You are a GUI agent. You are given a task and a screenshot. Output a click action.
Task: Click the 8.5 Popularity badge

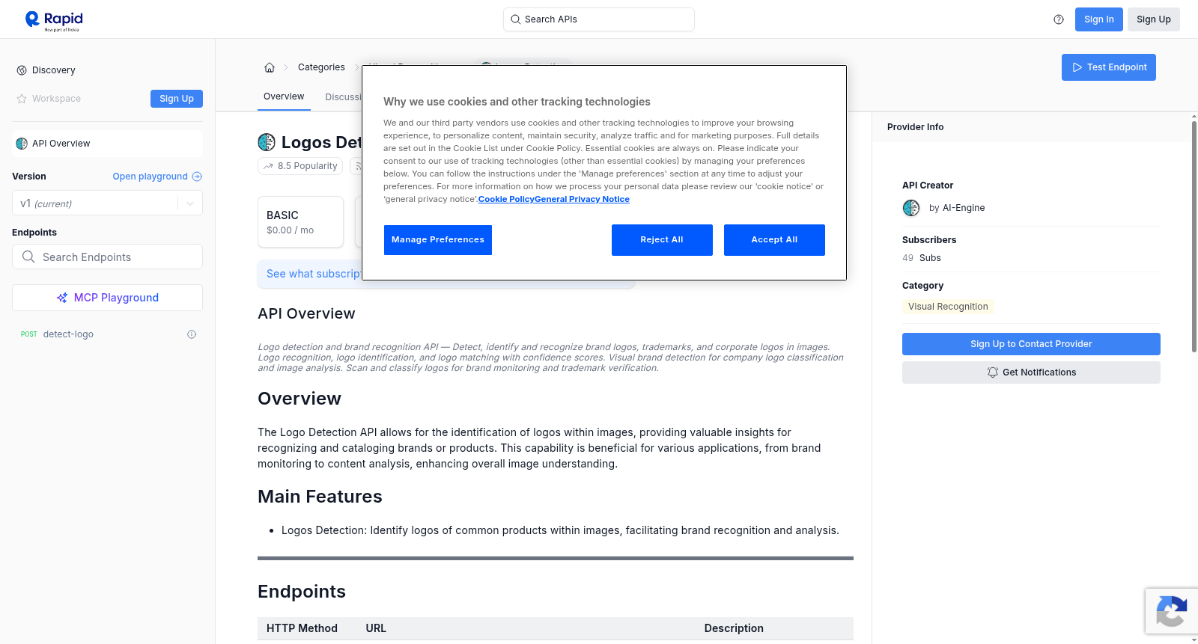tap(300, 166)
